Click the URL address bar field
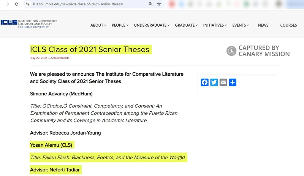Image resolution: width=304 pixels, height=176 pixels. 87,4
